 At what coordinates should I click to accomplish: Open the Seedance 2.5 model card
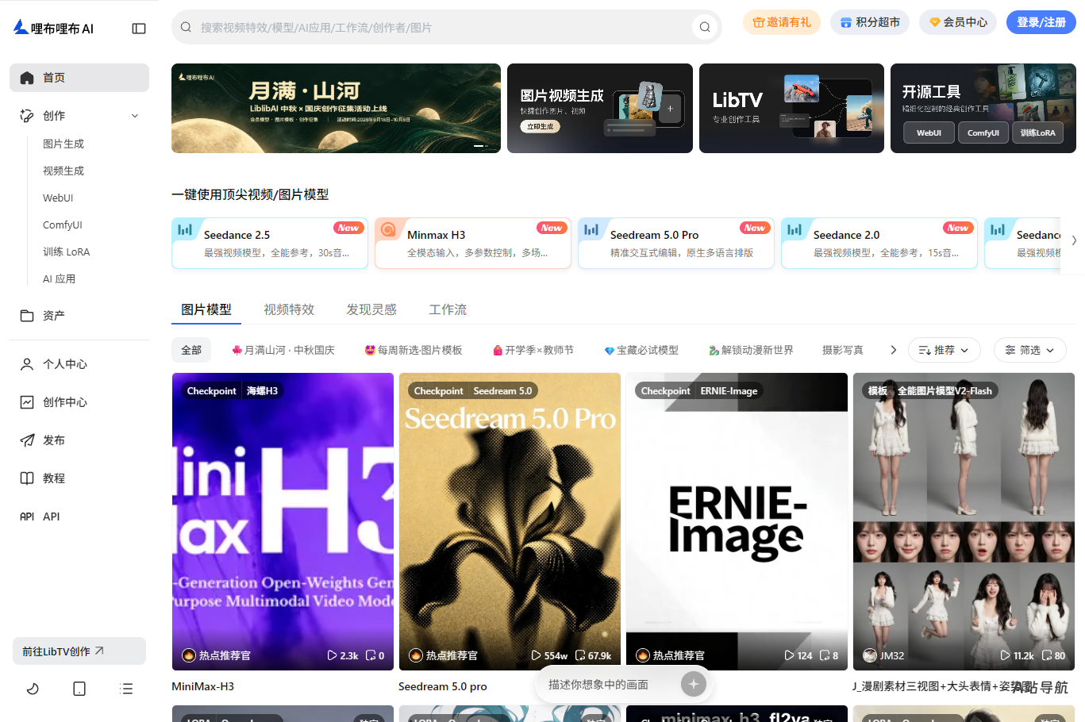[270, 244]
